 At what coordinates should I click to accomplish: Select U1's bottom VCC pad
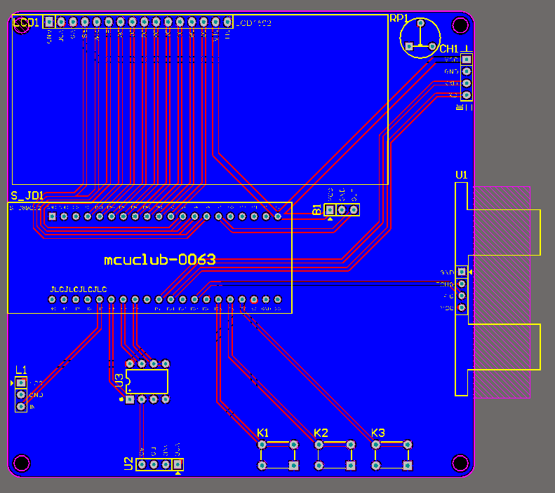click(462, 307)
